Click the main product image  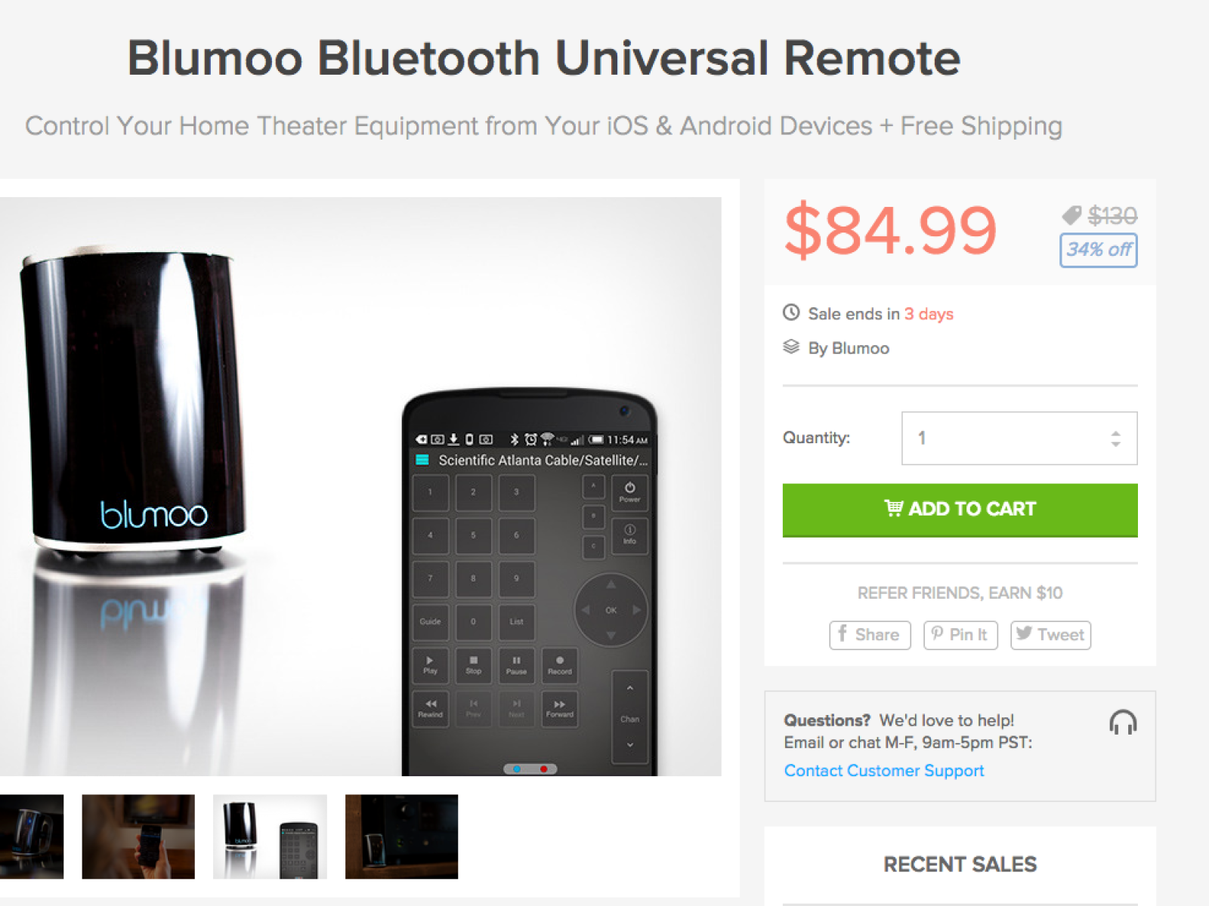coord(360,486)
